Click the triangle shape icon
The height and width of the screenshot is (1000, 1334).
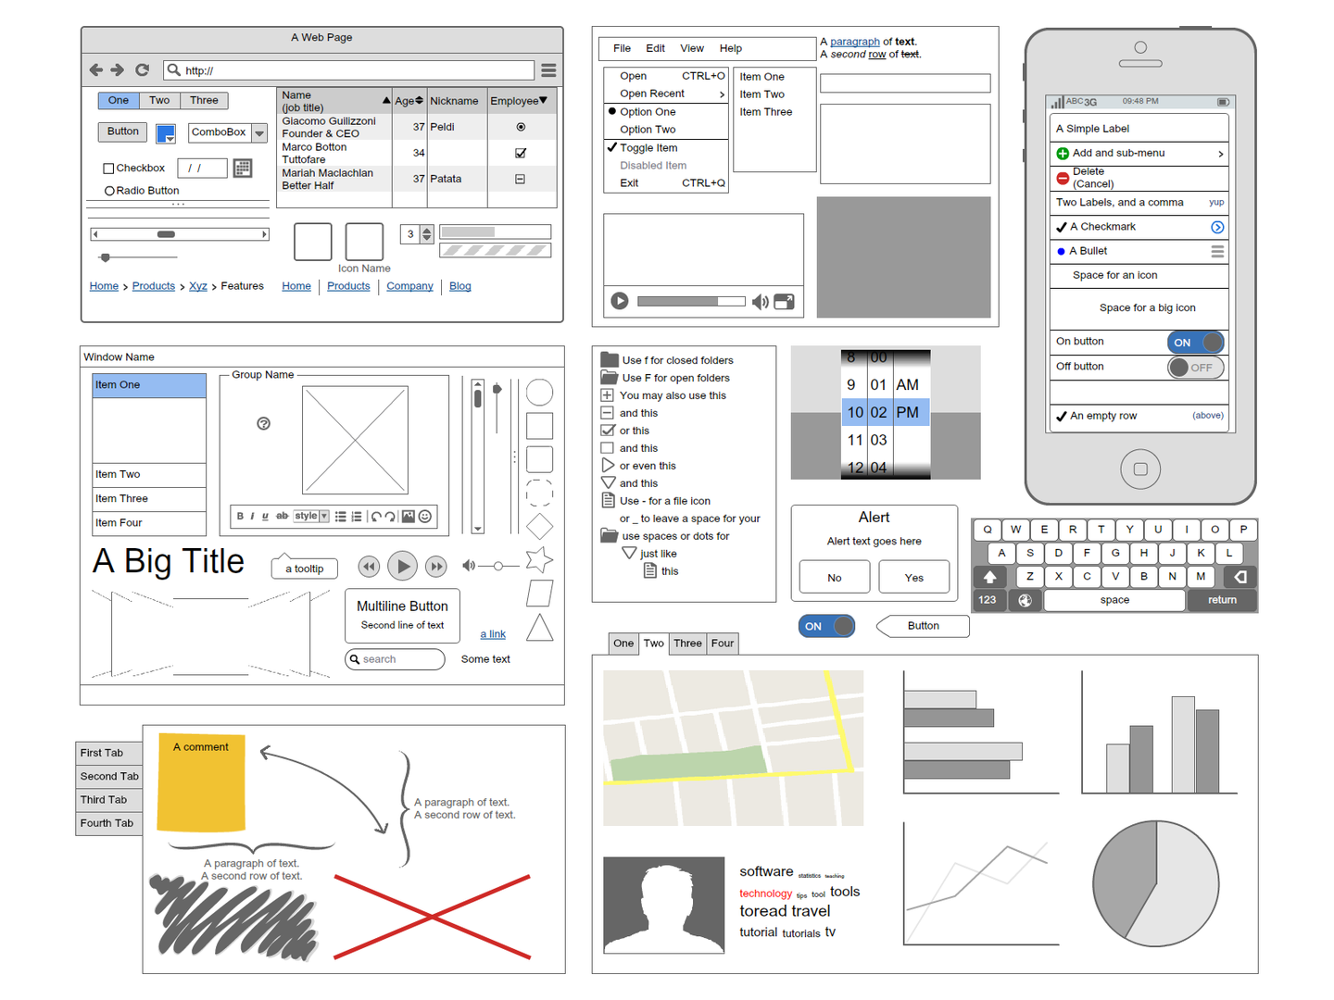point(539,628)
